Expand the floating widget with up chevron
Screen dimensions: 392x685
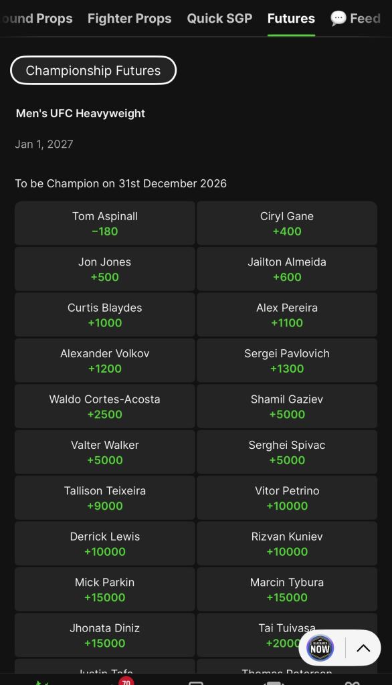pos(363,648)
